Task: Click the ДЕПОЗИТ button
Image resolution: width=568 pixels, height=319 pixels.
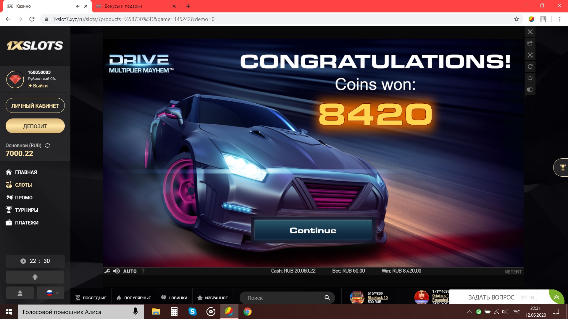Action: pyautogui.click(x=35, y=126)
